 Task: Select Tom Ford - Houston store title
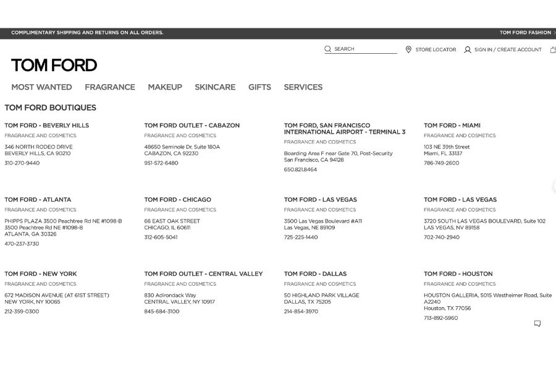coord(458,274)
